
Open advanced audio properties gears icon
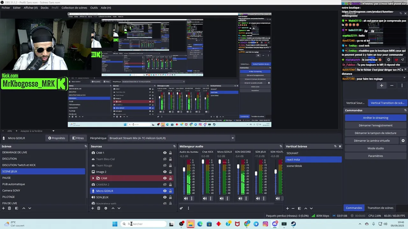(x=181, y=208)
